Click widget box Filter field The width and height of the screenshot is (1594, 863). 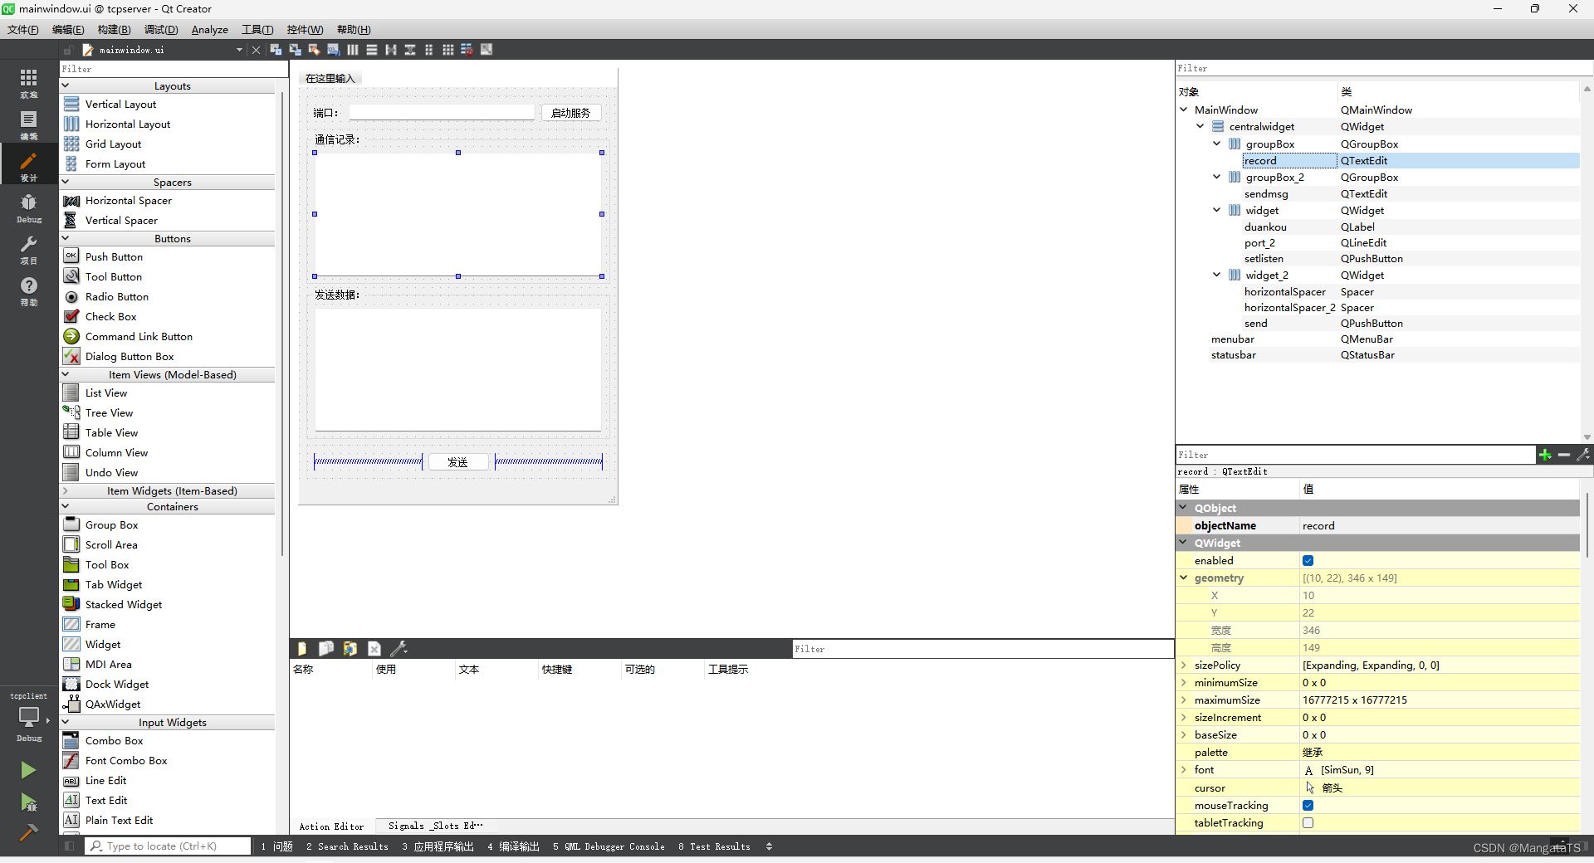[174, 69]
